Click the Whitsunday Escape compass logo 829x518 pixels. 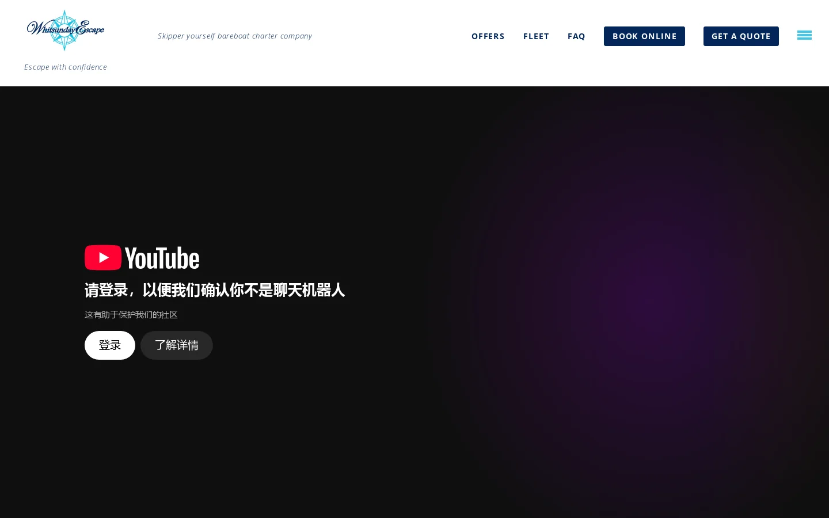pyautogui.click(x=66, y=30)
